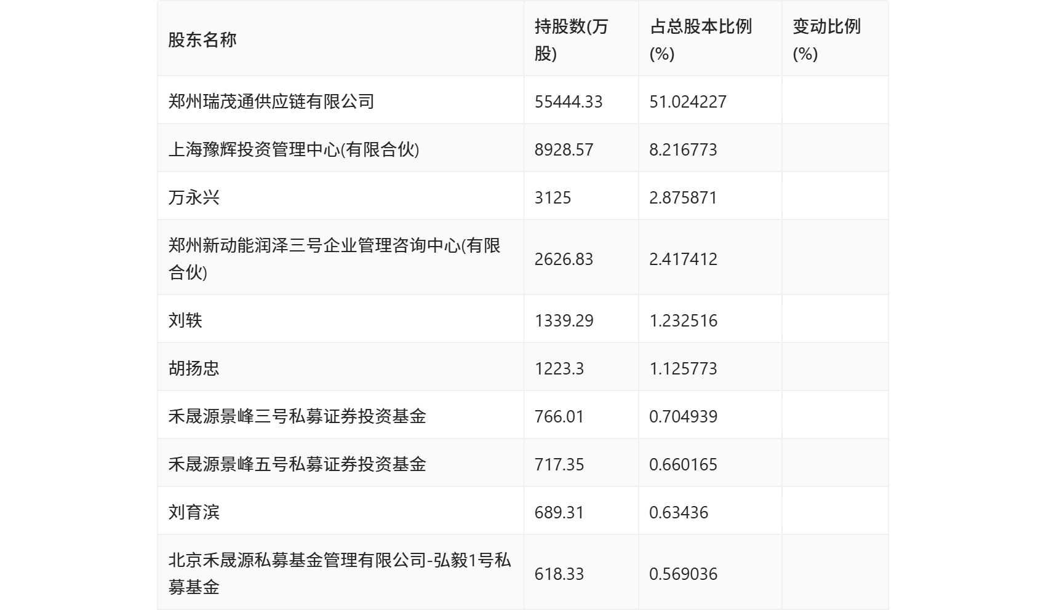Click the value 8928.57
Image resolution: width=1046 pixels, height=610 pixels.
click(x=564, y=149)
